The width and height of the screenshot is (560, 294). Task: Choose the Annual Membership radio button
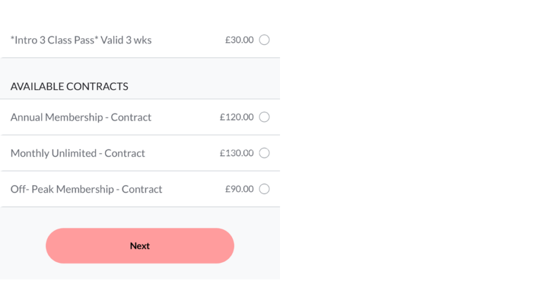[264, 117]
